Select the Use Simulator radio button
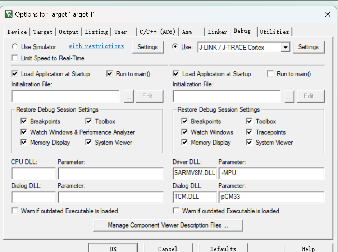The width and height of the screenshot is (338, 252). tap(15, 46)
